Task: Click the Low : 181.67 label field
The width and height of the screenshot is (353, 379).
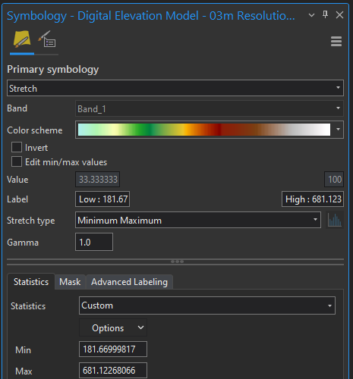Action: 102,199
